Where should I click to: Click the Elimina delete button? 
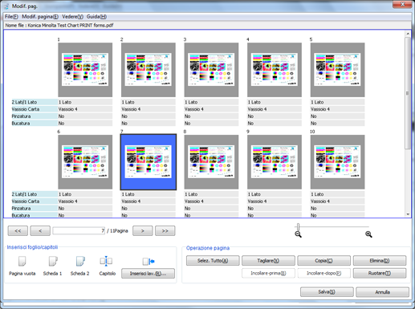[x=380, y=260]
